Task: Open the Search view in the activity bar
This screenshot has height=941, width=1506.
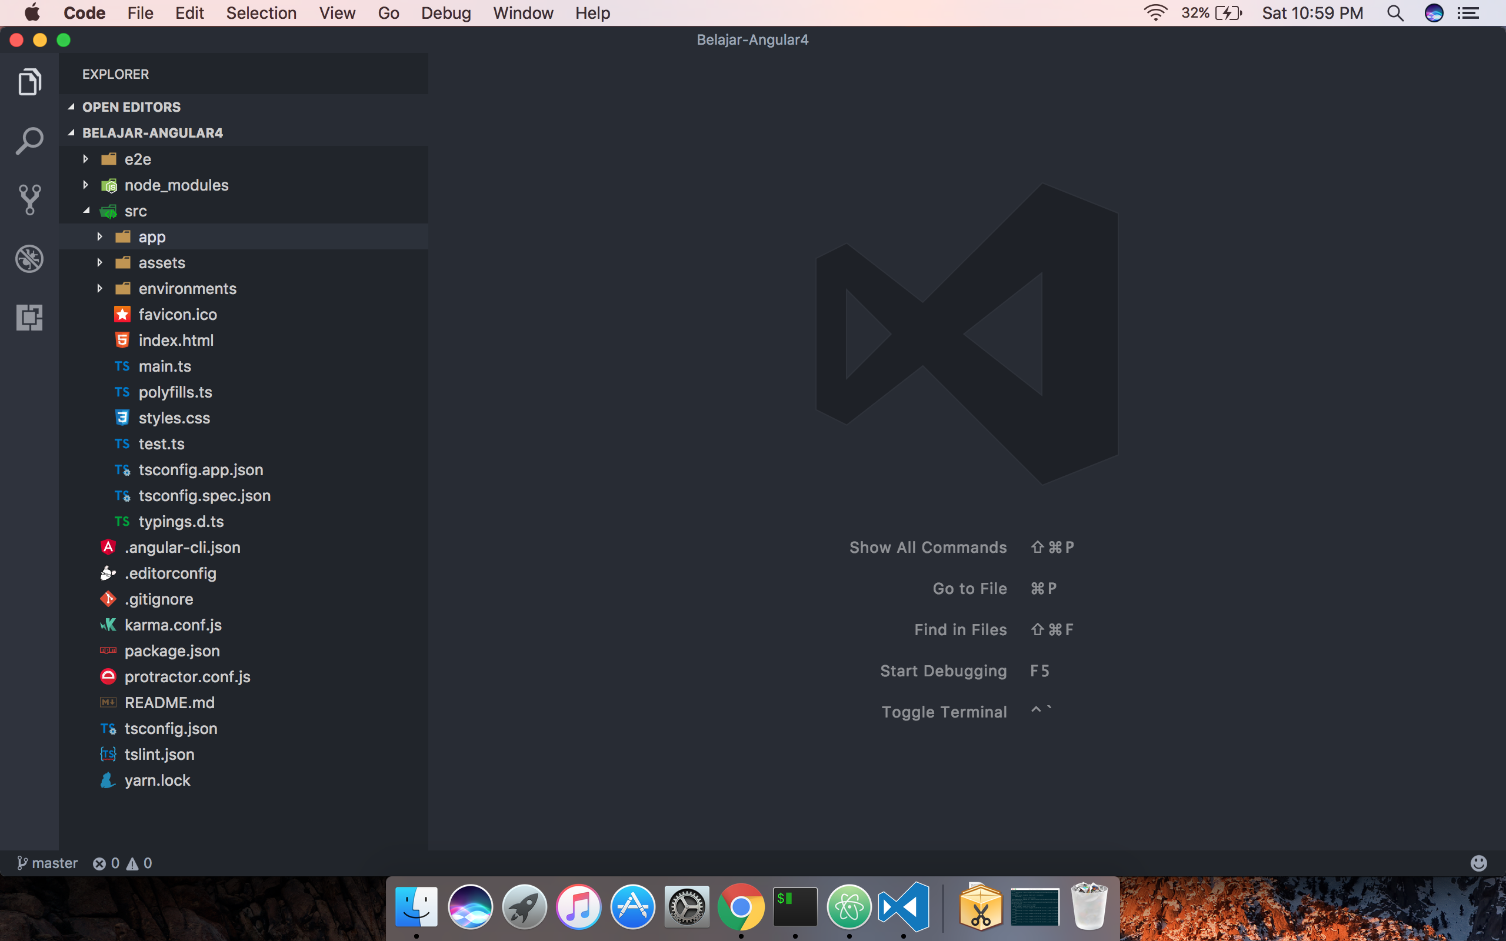Action: coord(29,141)
